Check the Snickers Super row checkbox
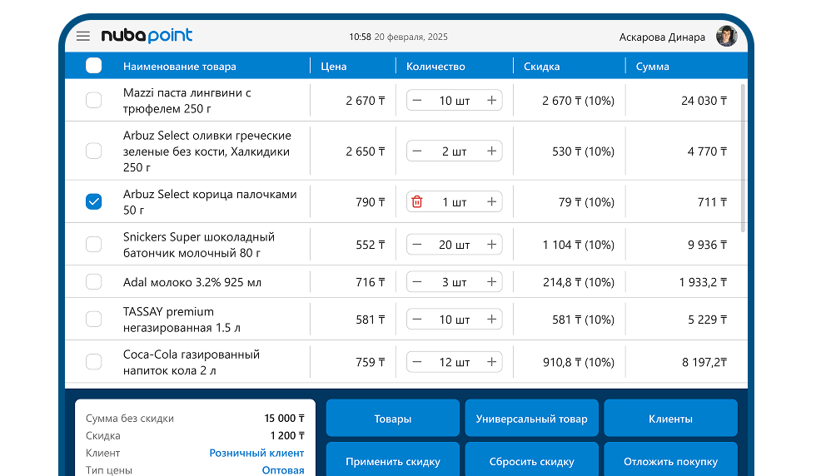Viewport: 816px width, 476px height. coord(94,245)
